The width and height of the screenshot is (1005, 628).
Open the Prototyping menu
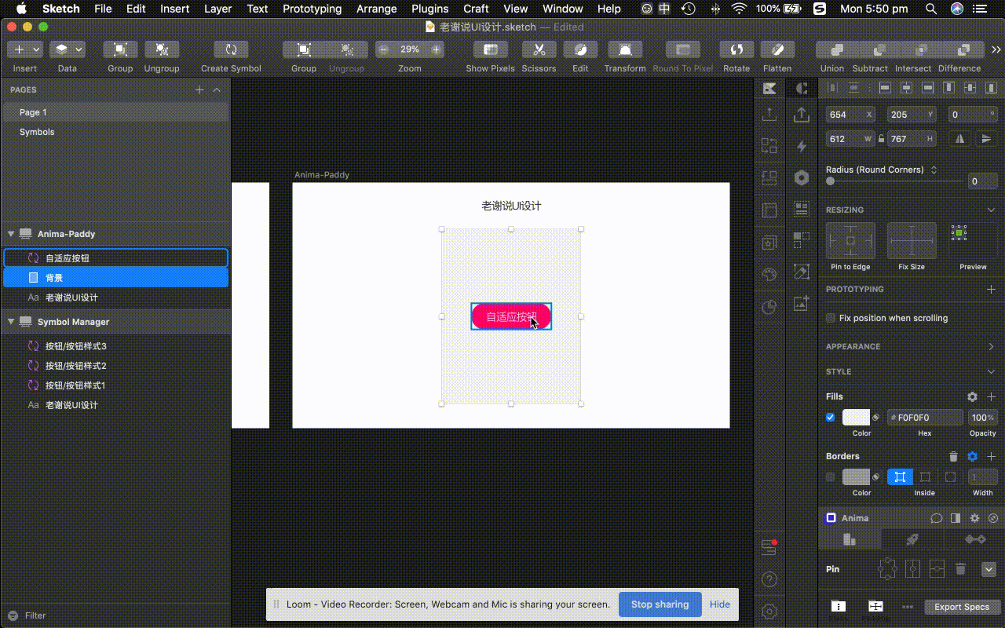[x=312, y=9]
